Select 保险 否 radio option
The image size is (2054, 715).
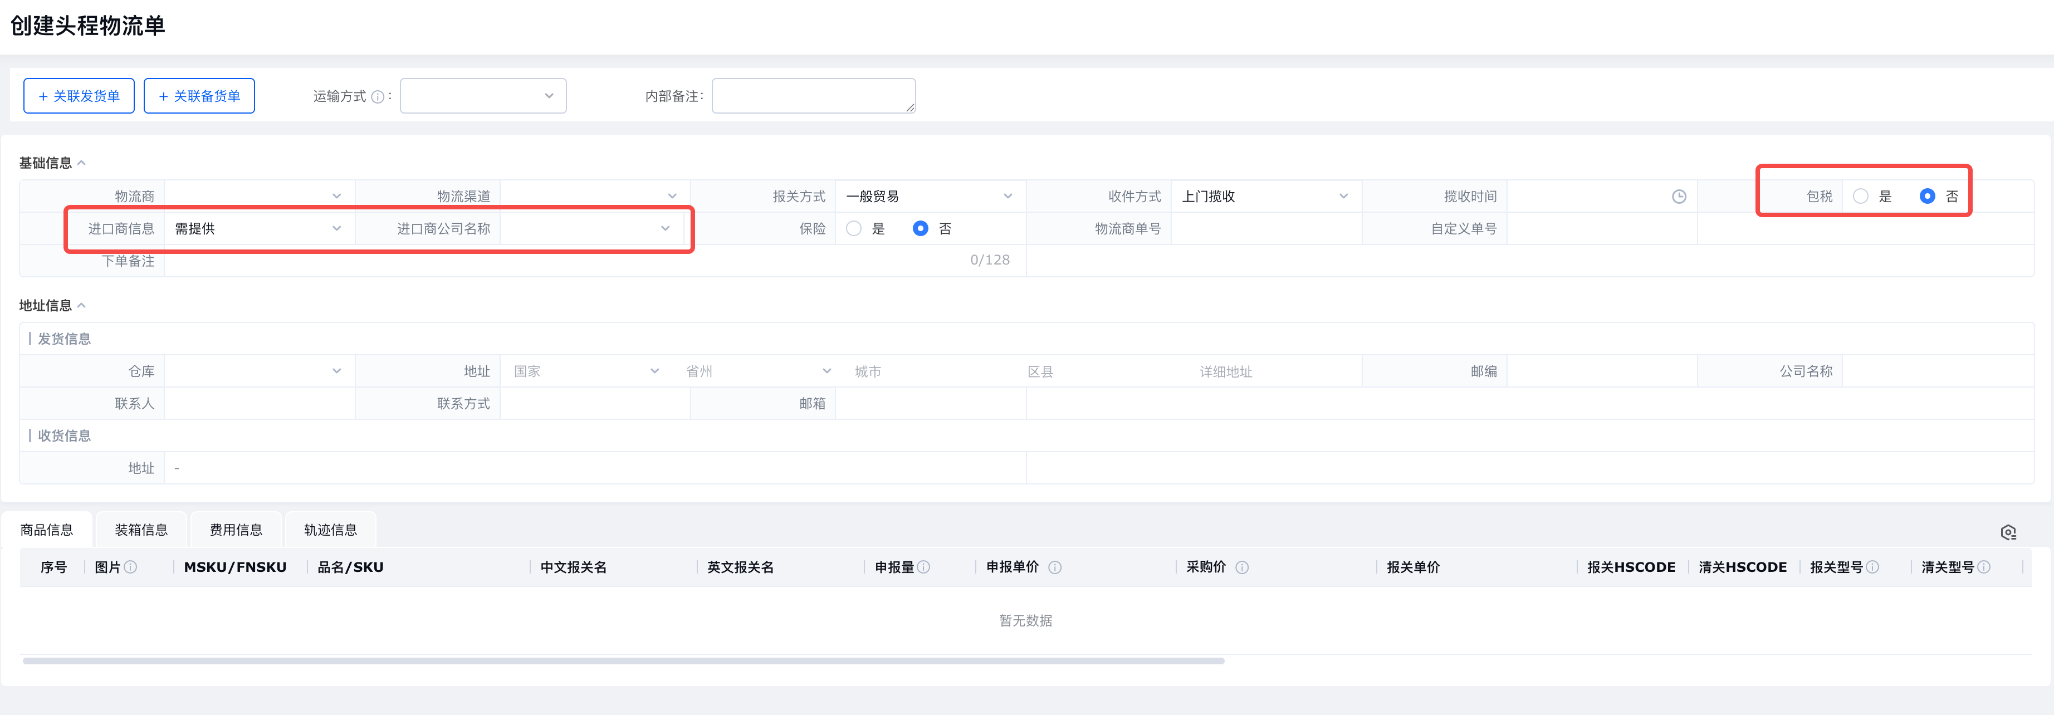[x=920, y=229]
